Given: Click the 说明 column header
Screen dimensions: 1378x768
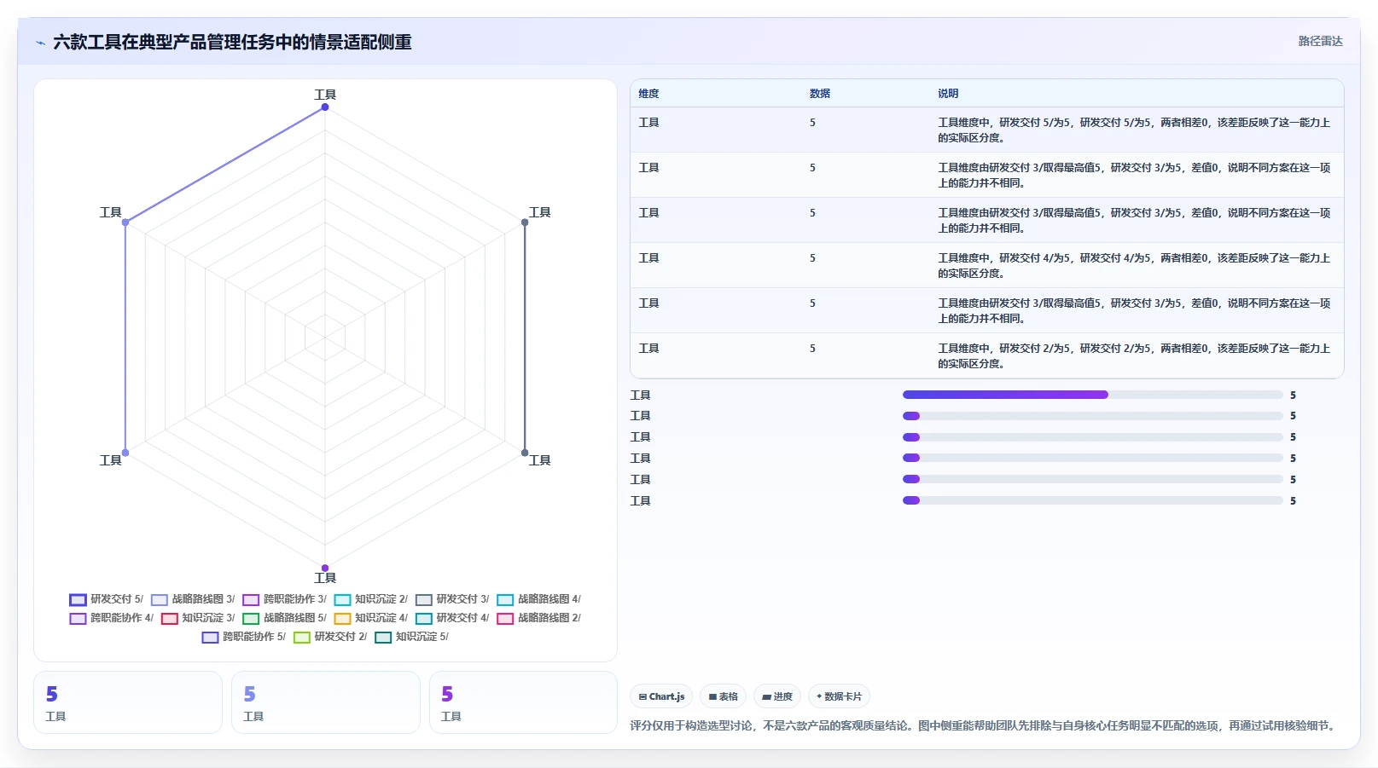Looking at the screenshot, I should [x=948, y=94].
